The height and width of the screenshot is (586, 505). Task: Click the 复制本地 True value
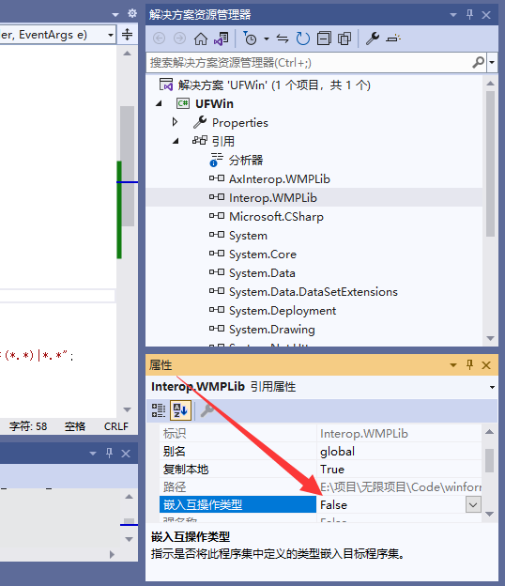click(332, 470)
